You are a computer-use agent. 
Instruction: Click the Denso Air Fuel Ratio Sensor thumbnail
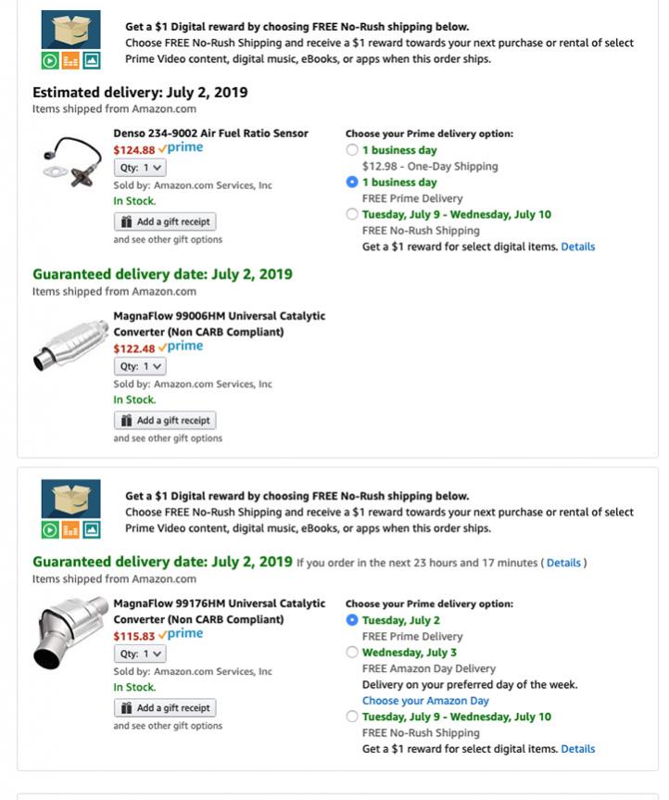(72, 161)
